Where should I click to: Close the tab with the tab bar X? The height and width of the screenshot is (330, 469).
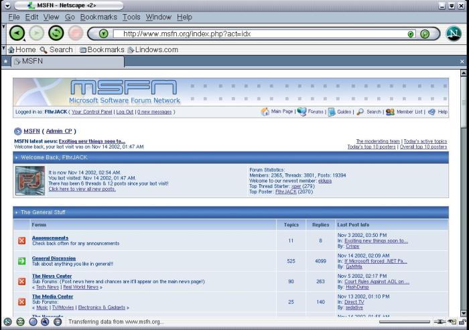pyautogui.click(x=462, y=62)
